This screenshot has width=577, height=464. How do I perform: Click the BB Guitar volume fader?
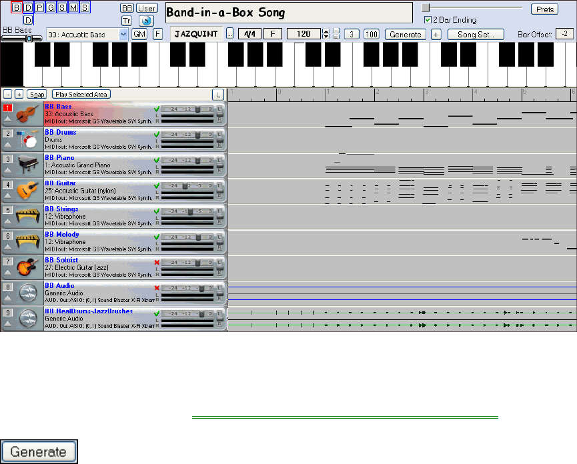[185, 186]
